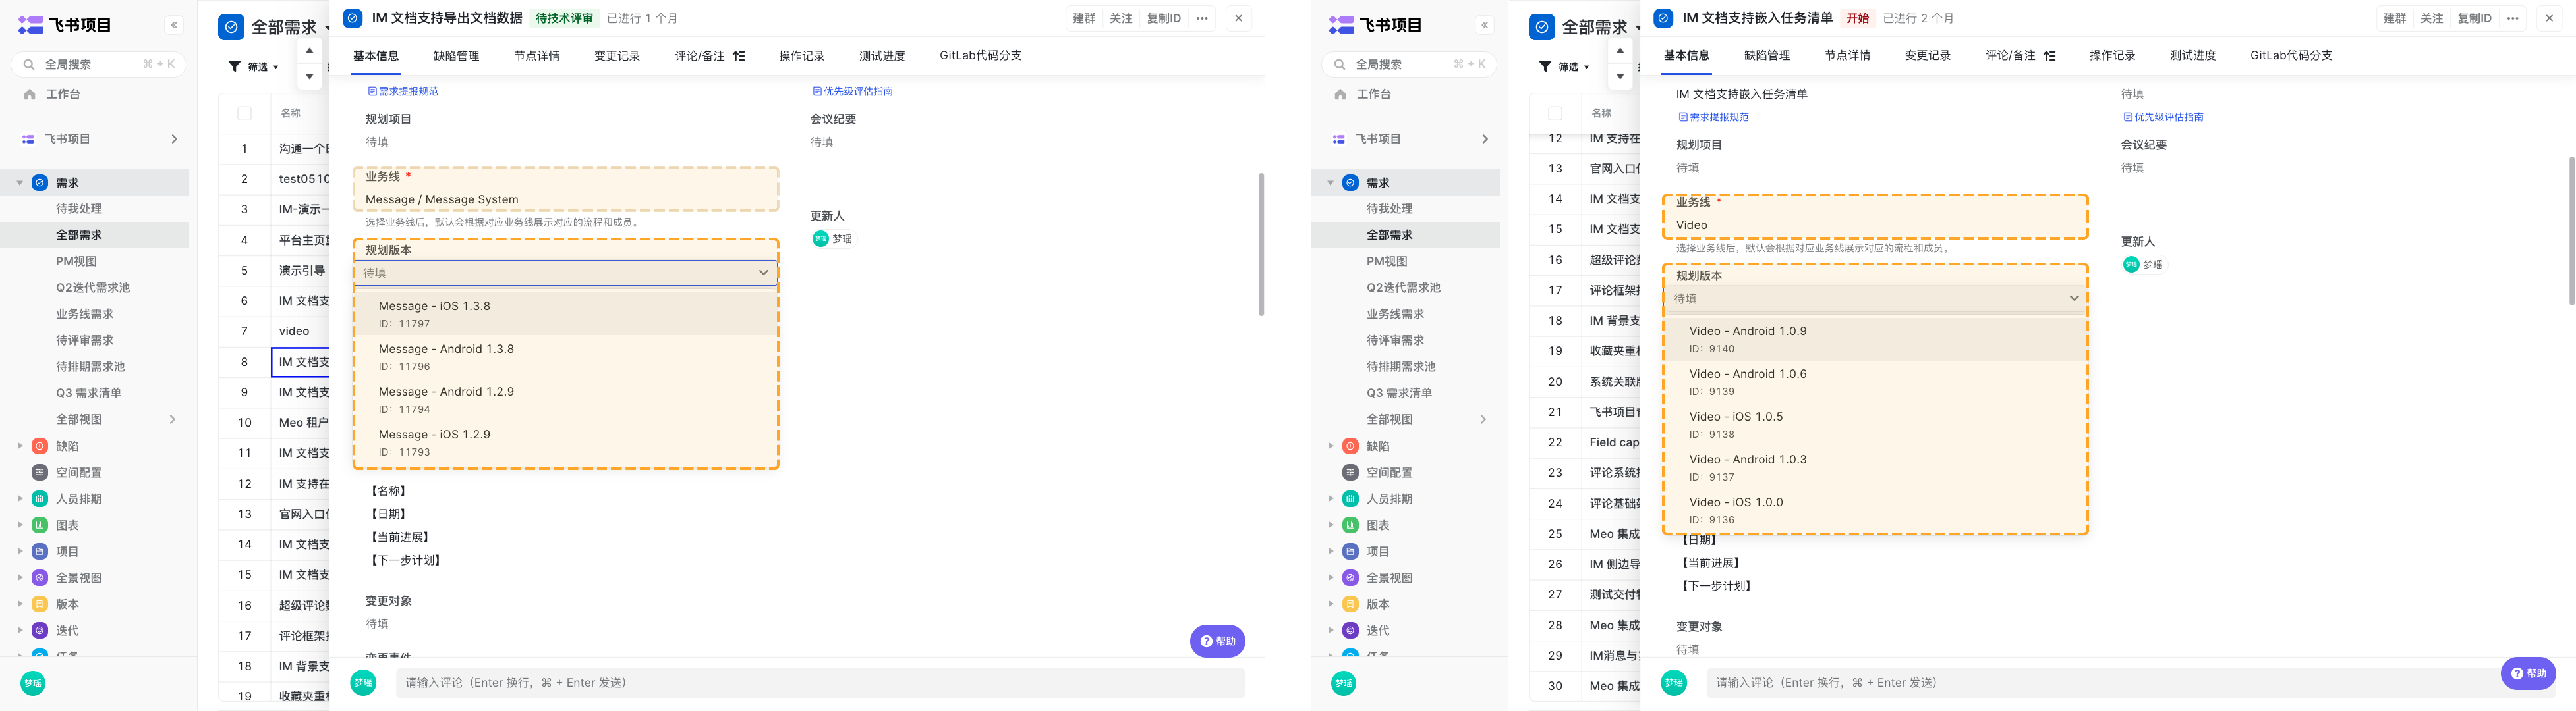Image resolution: width=2576 pixels, height=711 pixels.
Task: Switch to 节点详情 tab in the left screenshot
Action: [537, 56]
